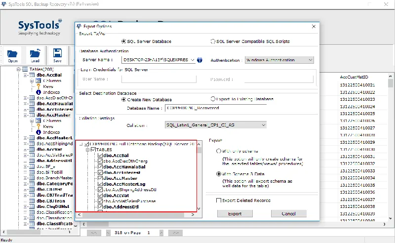Image resolution: width=395 pixels, height=243 pixels.
Task: Click the Cancel button
Action: click(x=289, y=213)
